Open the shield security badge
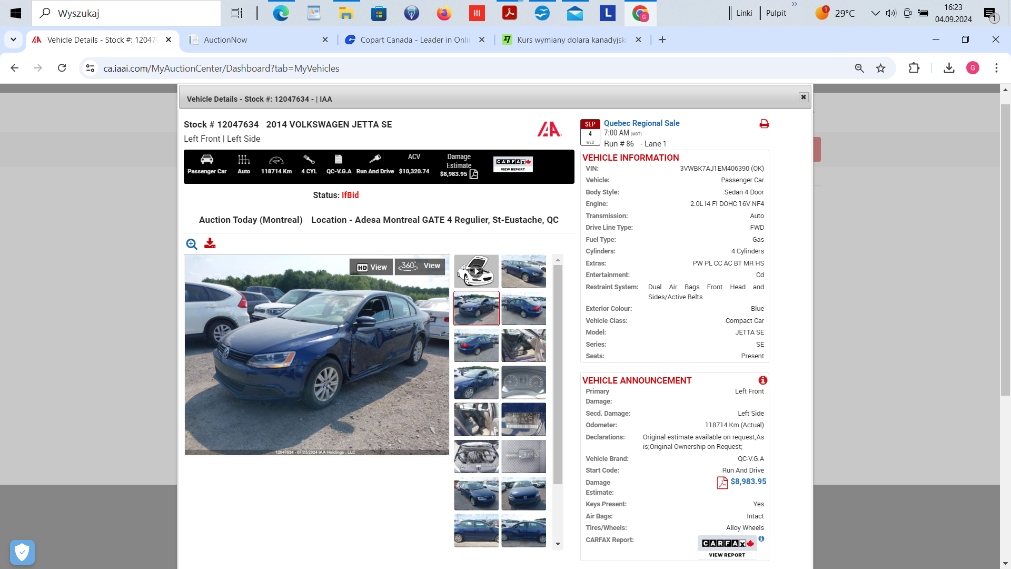This screenshot has width=1011, height=569. [22, 553]
